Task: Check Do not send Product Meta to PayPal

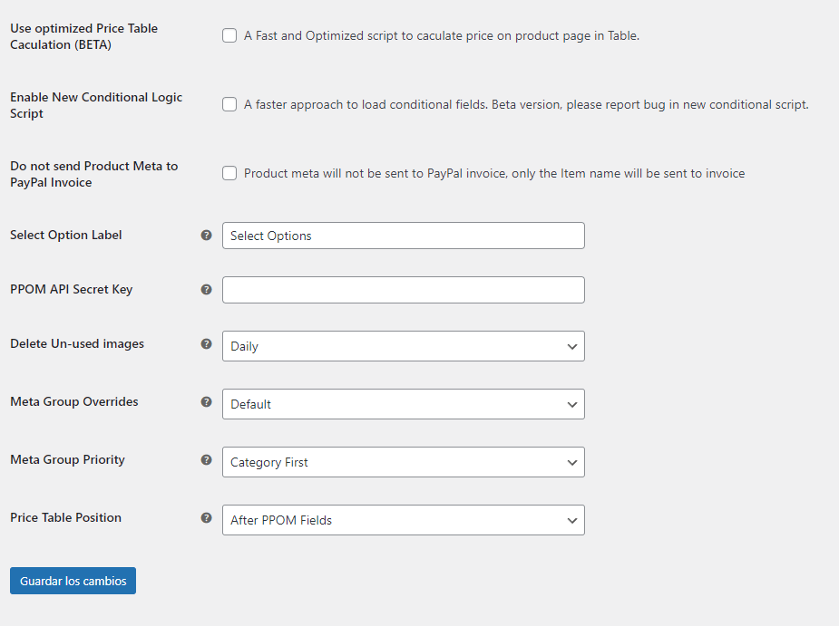Action: pos(229,173)
